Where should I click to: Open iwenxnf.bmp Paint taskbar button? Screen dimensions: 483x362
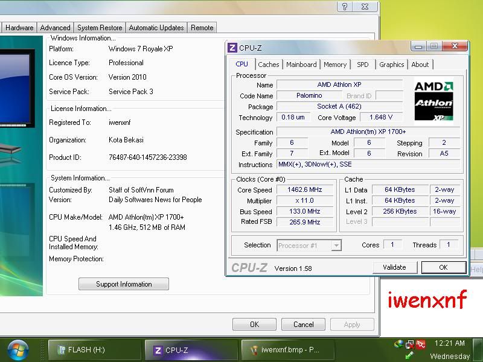(x=288, y=350)
